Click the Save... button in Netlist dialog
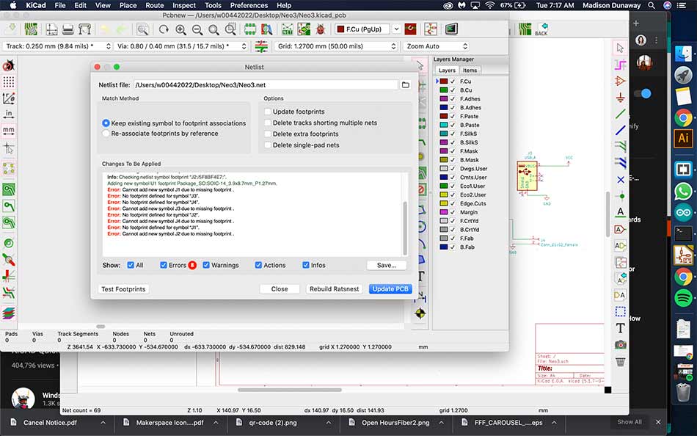This screenshot has width=697, height=436. [x=386, y=265]
